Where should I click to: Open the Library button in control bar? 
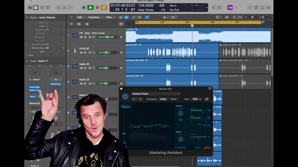click(x=30, y=8)
